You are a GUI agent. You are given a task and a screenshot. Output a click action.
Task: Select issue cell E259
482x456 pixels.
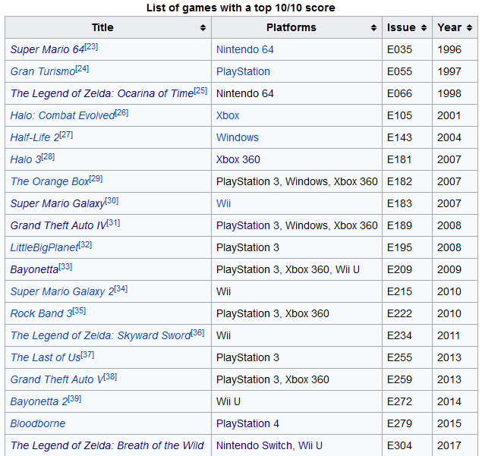click(x=408, y=379)
